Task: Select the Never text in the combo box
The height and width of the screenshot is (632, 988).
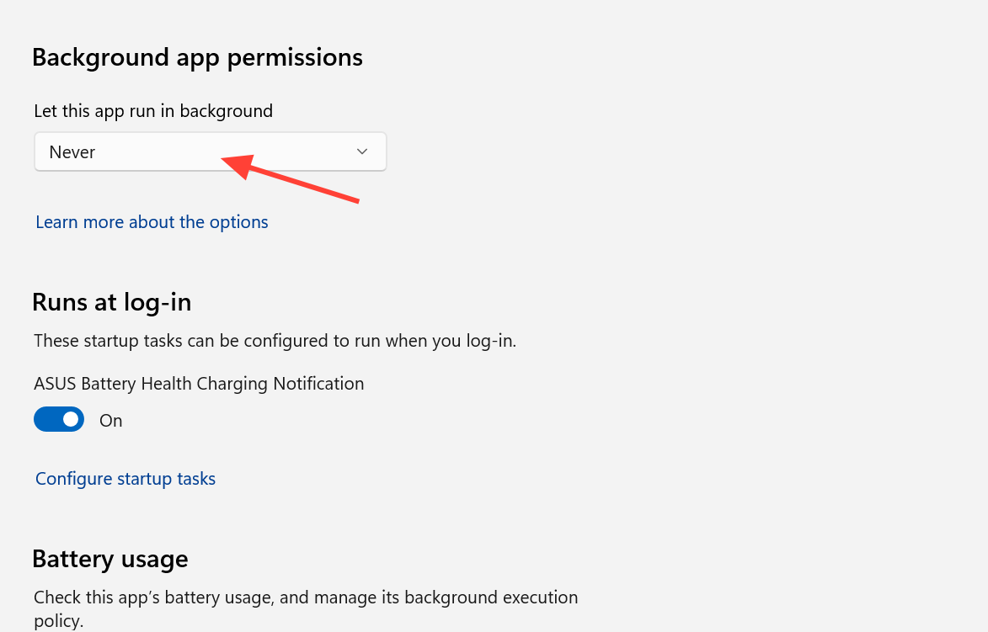Action: click(72, 152)
